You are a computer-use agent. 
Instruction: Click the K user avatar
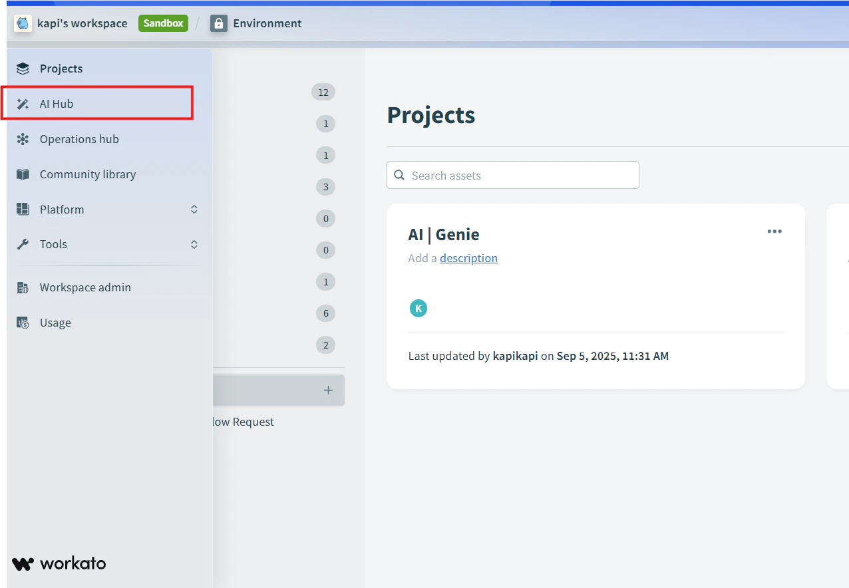pos(419,308)
